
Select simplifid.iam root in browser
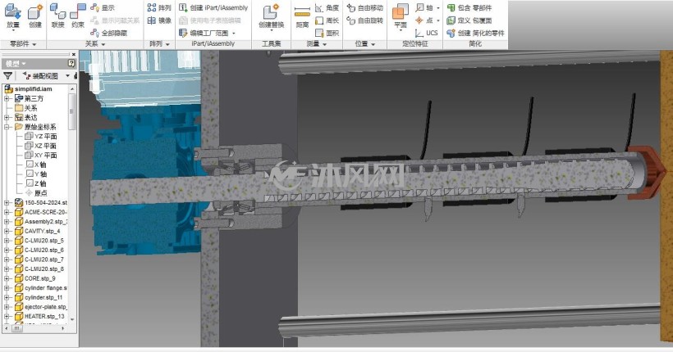click(x=29, y=89)
